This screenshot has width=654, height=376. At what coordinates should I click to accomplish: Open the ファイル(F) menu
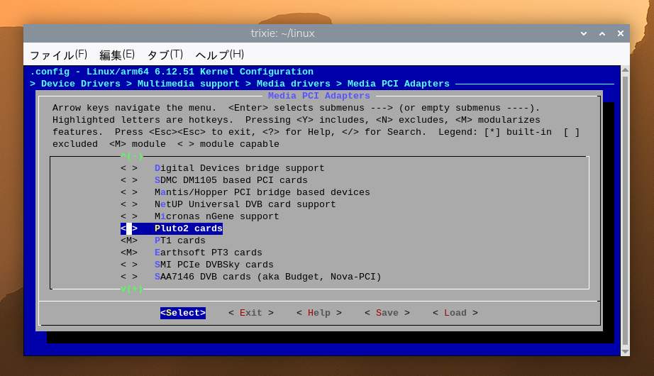tap(58, 55)
